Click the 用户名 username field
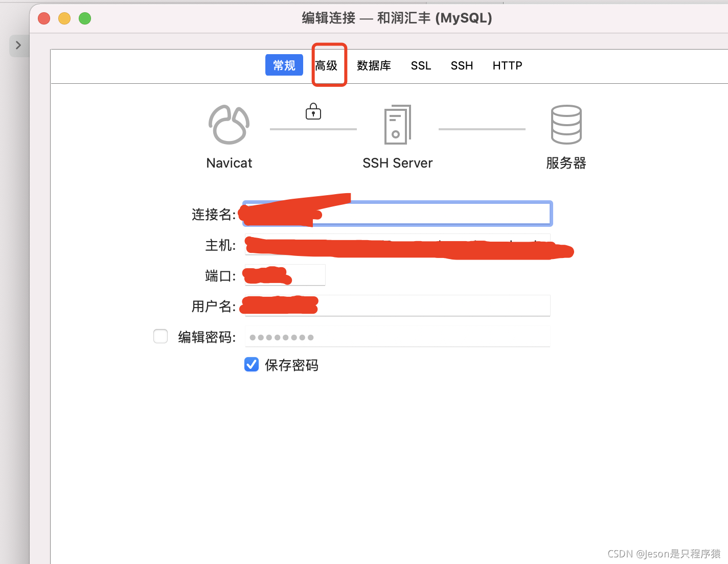 (398, 306)
